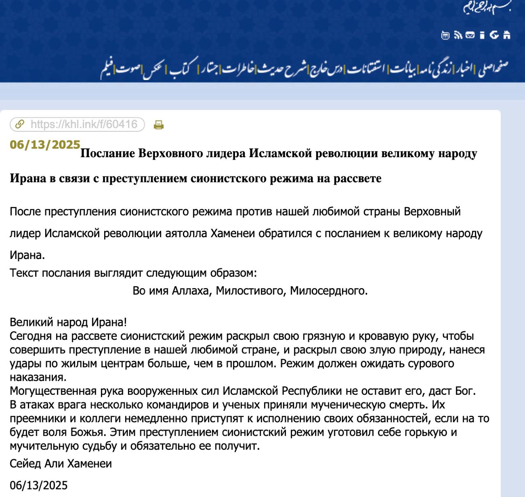Click the home icon in the header
This screenshot has width=525, height=497.
point(507,35)
